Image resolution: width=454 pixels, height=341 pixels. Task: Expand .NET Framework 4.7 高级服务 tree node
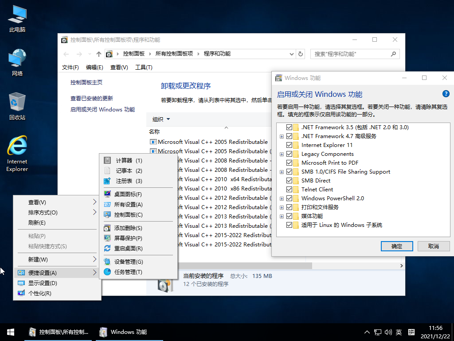282,136
